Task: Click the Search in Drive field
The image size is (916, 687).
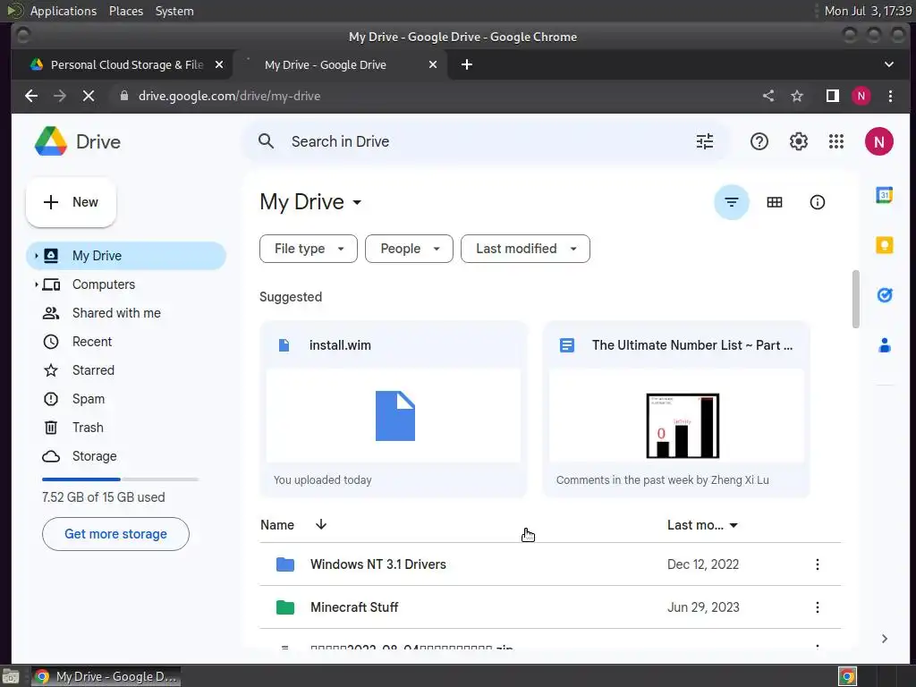Action: (485, 141)
